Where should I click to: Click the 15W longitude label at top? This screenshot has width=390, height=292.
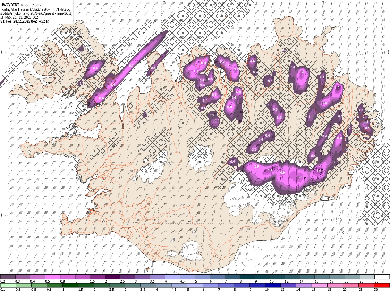tap(323, 2)
